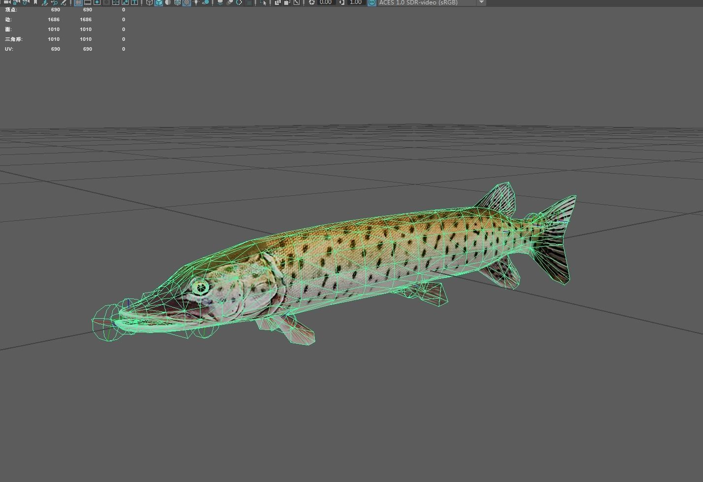Click the Exposure value field 0.00

coord(326,2)
